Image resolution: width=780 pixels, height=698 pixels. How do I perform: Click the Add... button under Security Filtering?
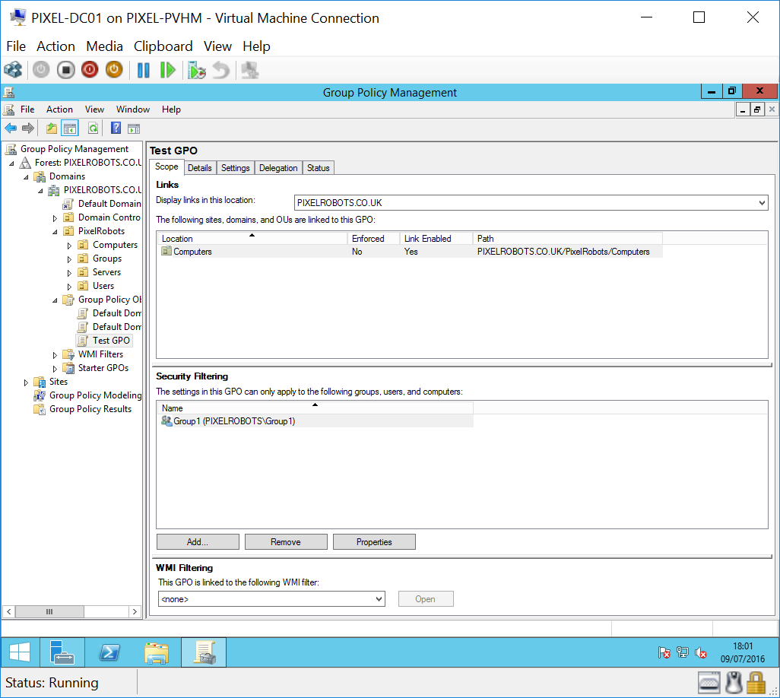(x=198, y=542)
